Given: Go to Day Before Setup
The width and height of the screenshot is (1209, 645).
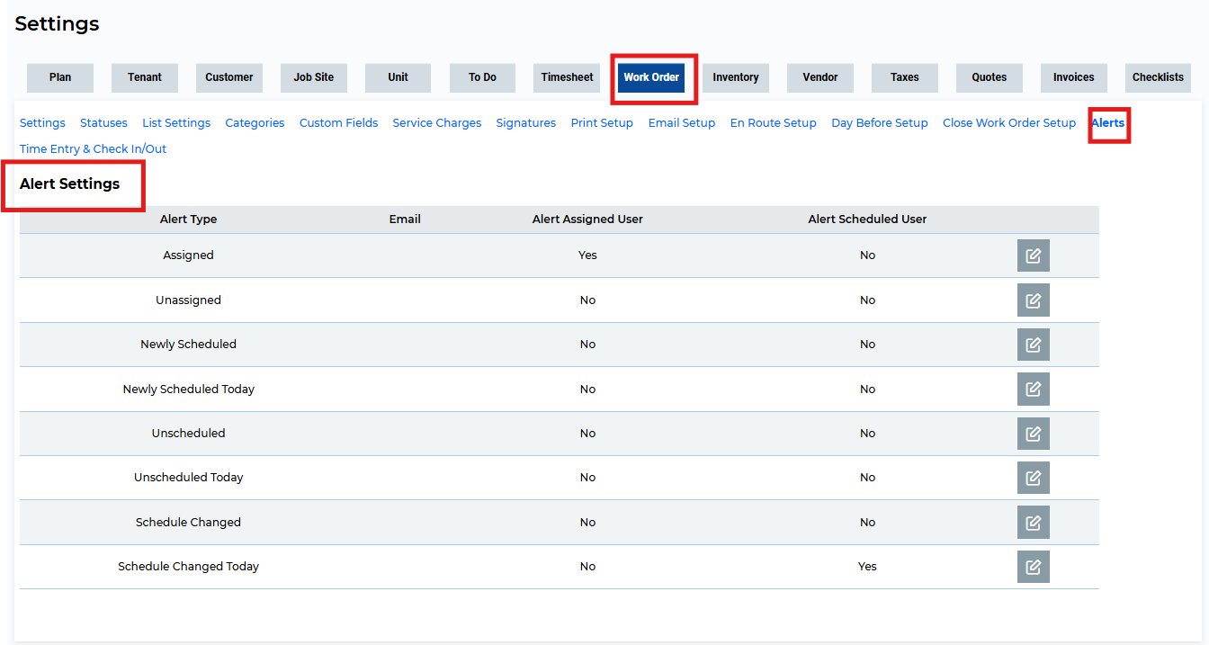Looking at the screenshot, I should pos(880,123).
